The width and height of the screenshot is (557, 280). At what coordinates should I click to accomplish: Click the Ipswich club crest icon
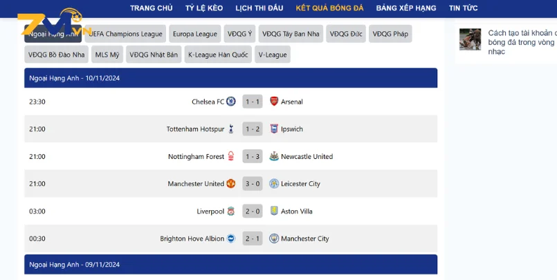click(x=274, y=129)
